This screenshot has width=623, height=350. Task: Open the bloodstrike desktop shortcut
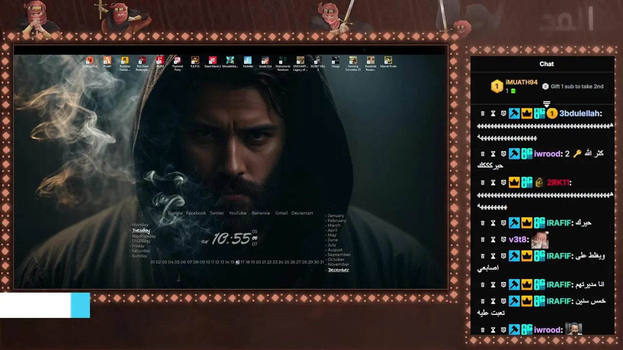coord(230,62)
